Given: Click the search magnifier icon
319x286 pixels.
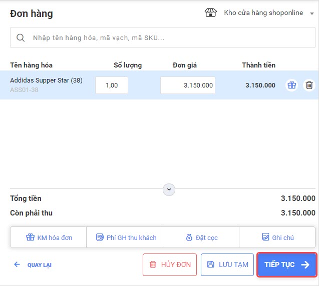Looking at the screenshot, I should pyautogui.click(x=21, y=37).
